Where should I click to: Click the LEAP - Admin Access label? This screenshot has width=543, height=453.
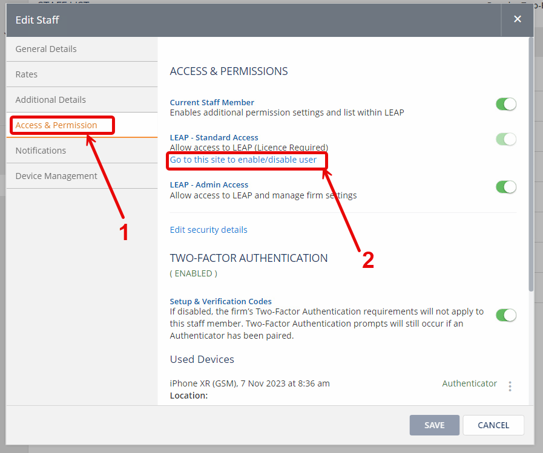click(209, 185)
